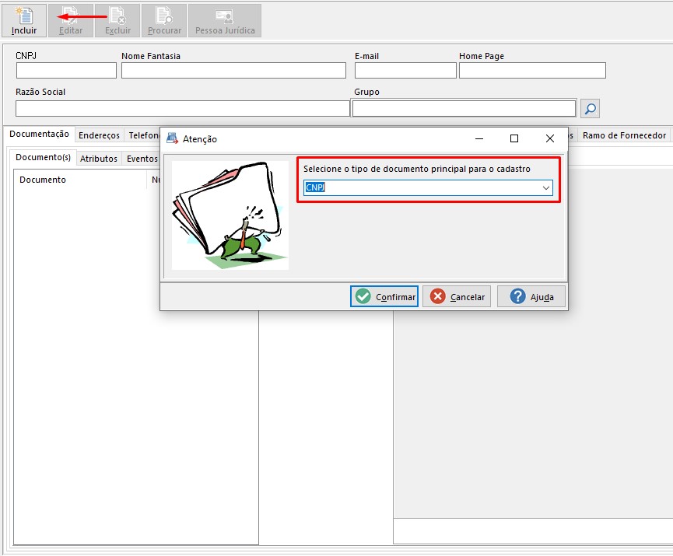673x556 pixels.
Task: Close the Atenção dialog
Action: (x=550, y=138)
